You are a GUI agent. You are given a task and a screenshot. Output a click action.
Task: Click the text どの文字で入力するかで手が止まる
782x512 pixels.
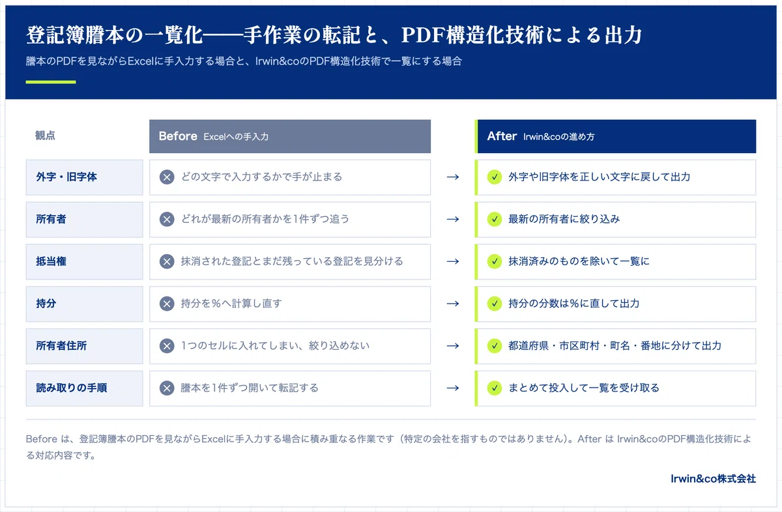tap(261, 177)
